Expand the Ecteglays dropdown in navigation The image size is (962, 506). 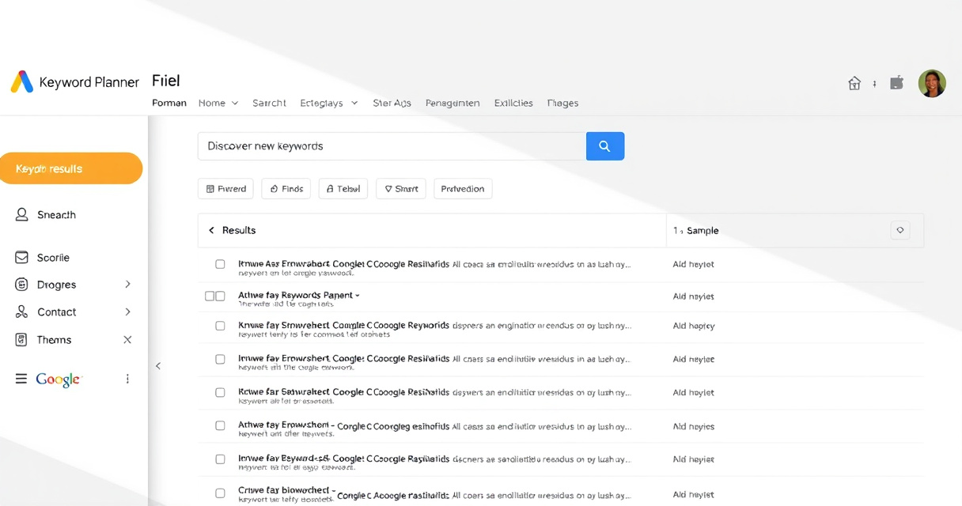coord(354,104)
